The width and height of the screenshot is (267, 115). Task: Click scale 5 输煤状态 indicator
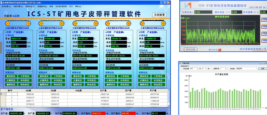(145, 84)
